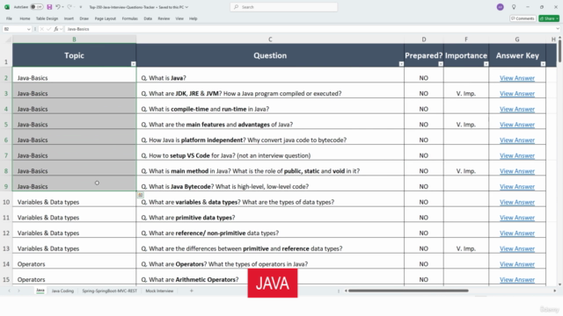Select the column C header
This screenshot has width=563, height=316.
[270, 39]
